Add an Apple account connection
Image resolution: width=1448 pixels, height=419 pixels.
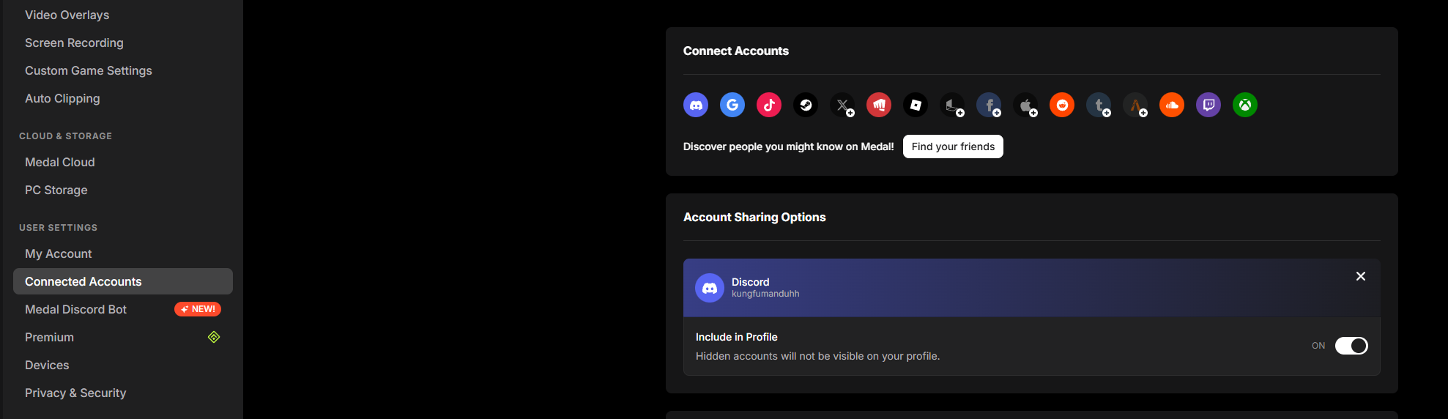tap(1025, 105)
